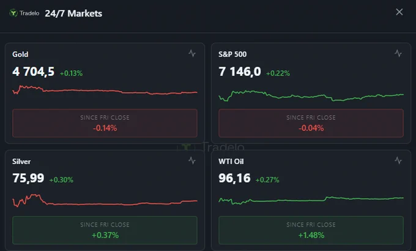Click WTI Oil's Since Fri Close +1.48% box
Image resolution: width=416 pixels, height=251 pixels.
[x=311, y=230]
